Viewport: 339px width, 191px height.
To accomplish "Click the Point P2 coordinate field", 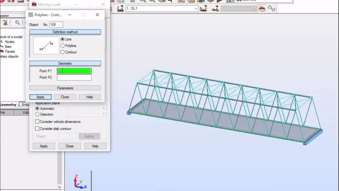I will (x=74, y=77).
